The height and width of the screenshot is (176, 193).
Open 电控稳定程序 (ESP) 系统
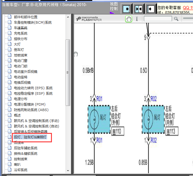33,93
